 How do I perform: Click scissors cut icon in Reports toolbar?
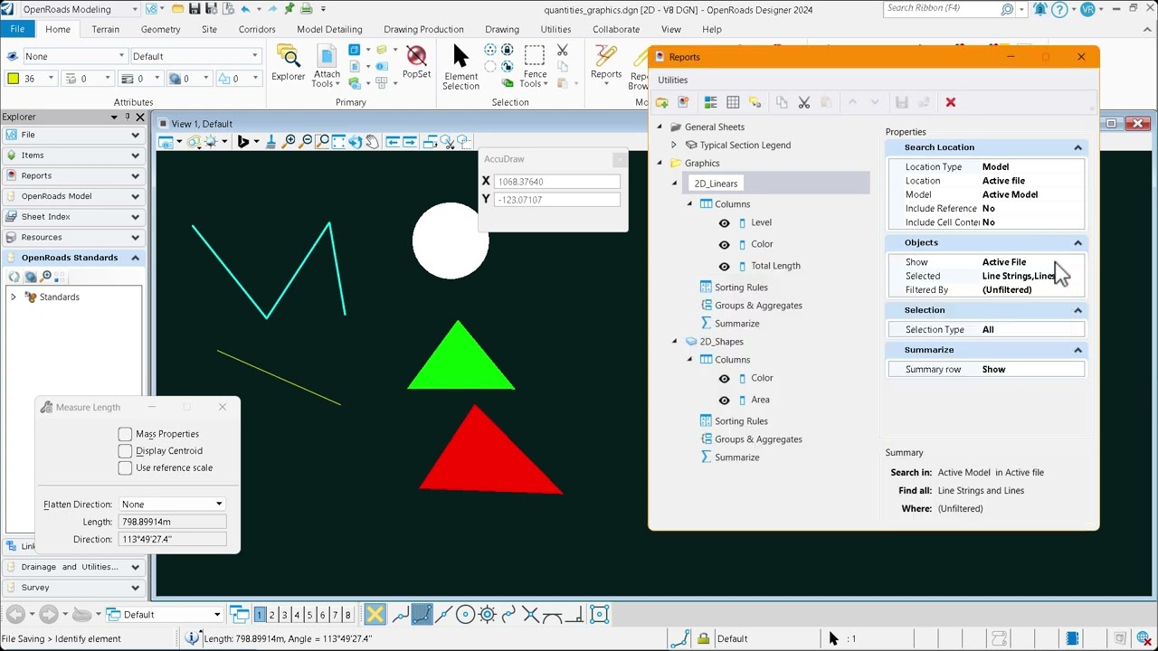point(803,102)
